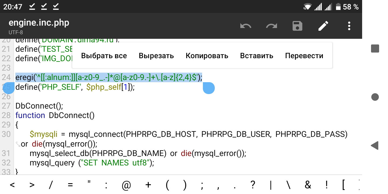388x194 pixels.
Task: Choose 'Вырезать' to cut selection
Action: coord(156,56)
